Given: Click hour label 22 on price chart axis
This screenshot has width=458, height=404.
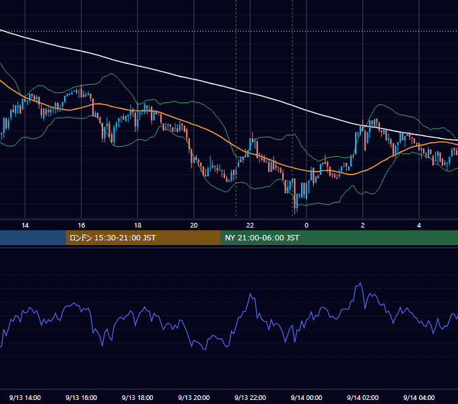Looking at the screenshot, I should [251, 226].
